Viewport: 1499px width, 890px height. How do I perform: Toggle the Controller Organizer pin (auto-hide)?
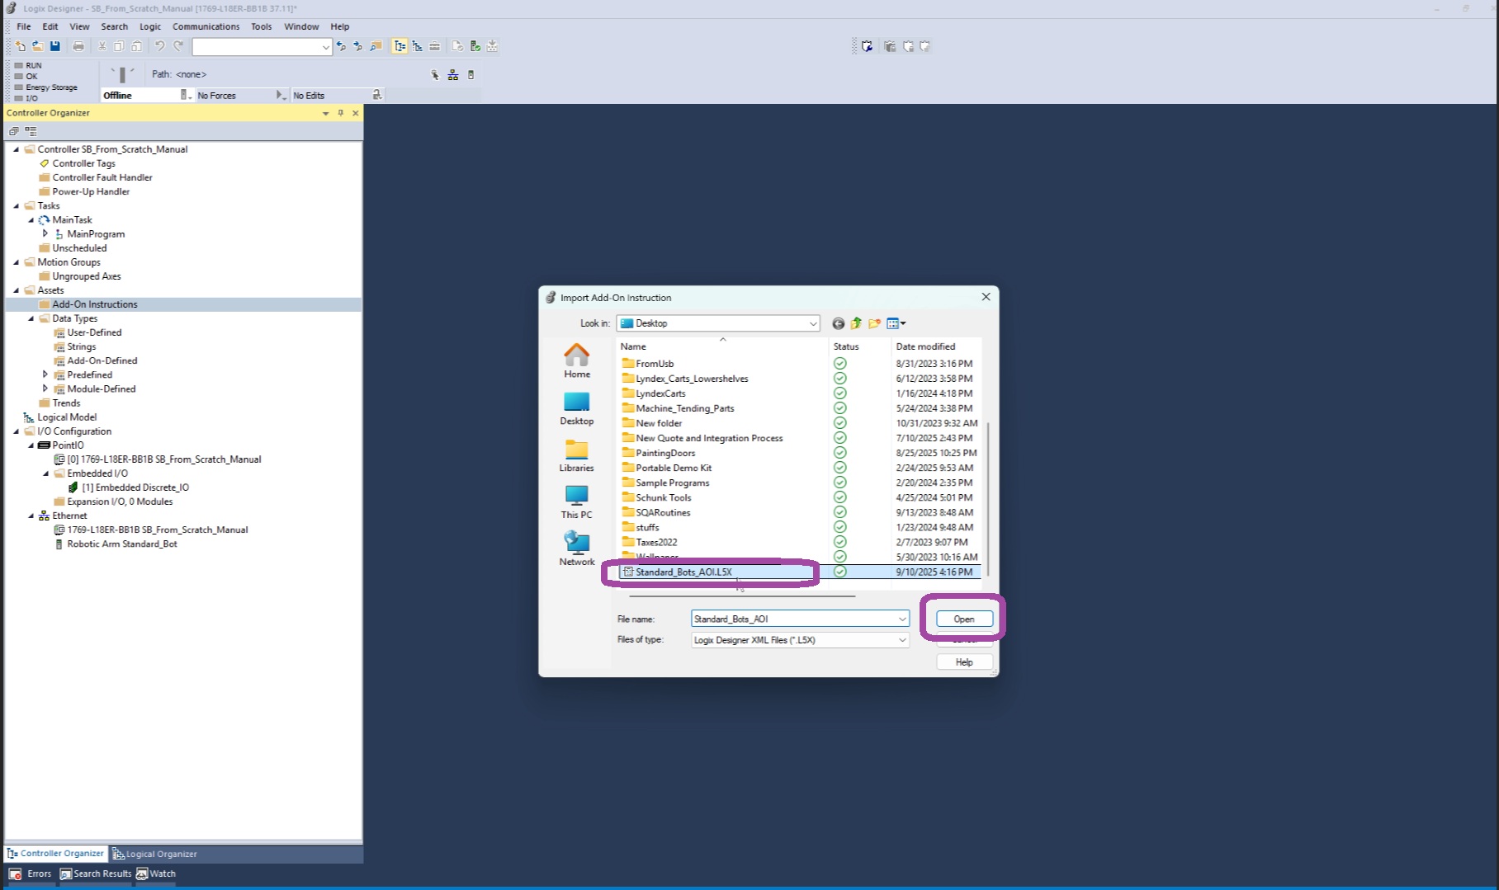coord(340,113)
